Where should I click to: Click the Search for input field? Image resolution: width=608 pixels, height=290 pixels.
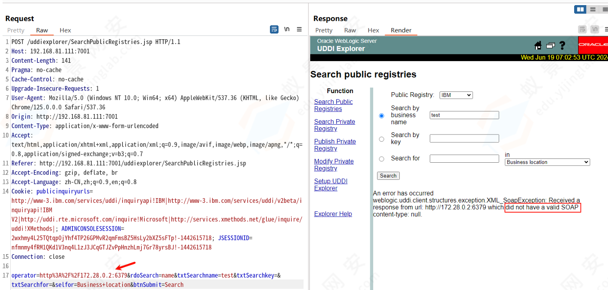coord(464,158)
